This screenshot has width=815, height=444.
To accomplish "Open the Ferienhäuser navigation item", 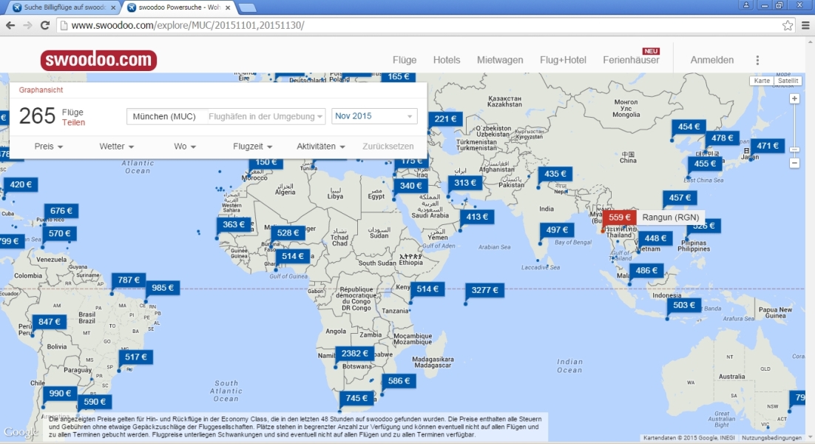I will click(631, 60).
